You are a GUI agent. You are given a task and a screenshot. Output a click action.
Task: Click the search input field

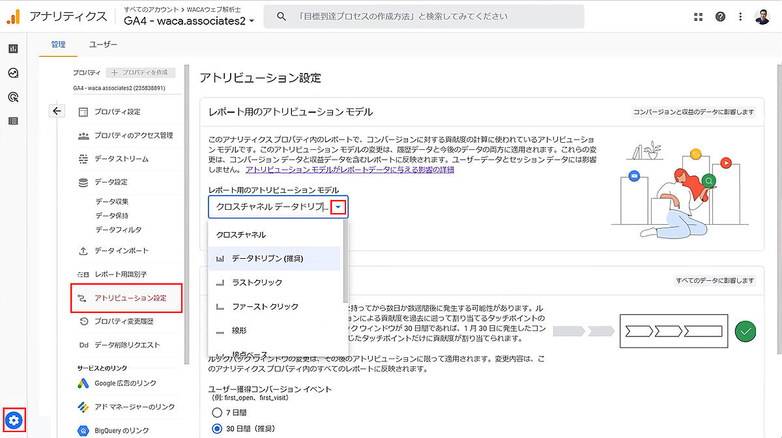(x=424, y=16)
